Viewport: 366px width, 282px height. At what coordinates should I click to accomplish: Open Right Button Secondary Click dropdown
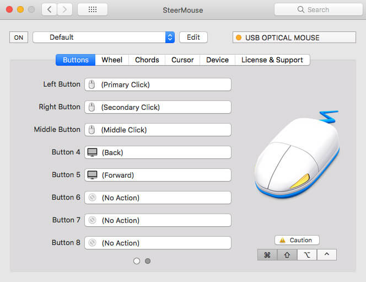[x=158, y=107]
